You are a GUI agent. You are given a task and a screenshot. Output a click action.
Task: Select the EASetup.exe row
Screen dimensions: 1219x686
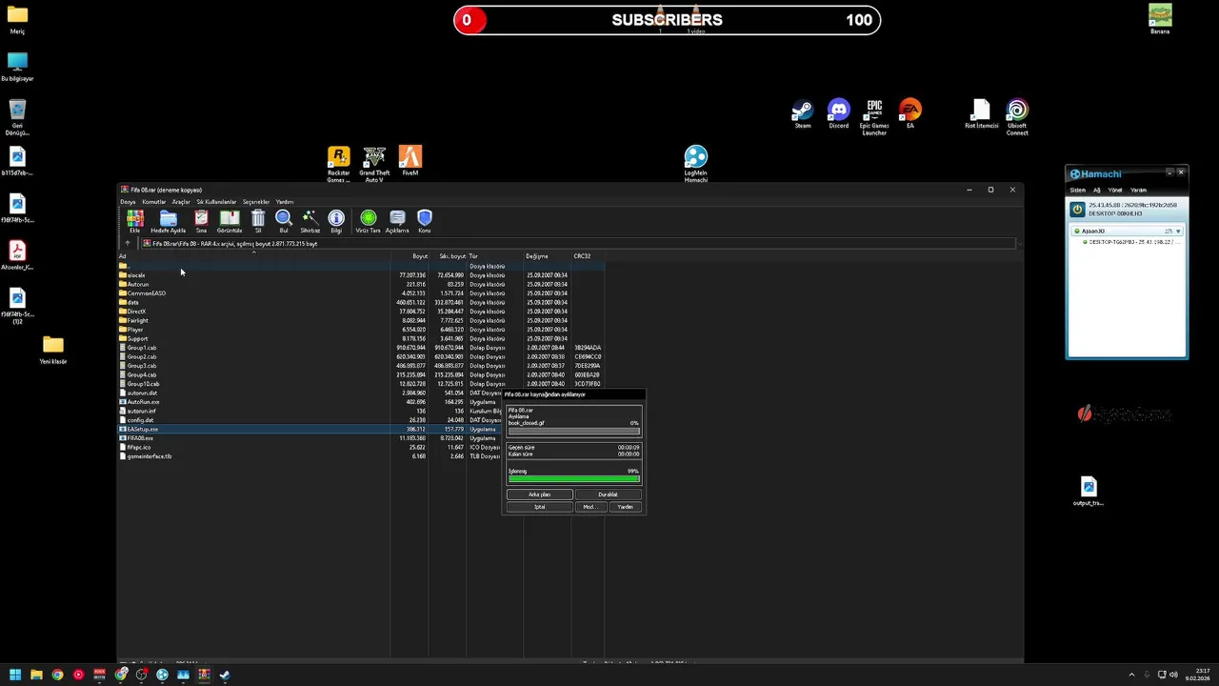[310, 430]
